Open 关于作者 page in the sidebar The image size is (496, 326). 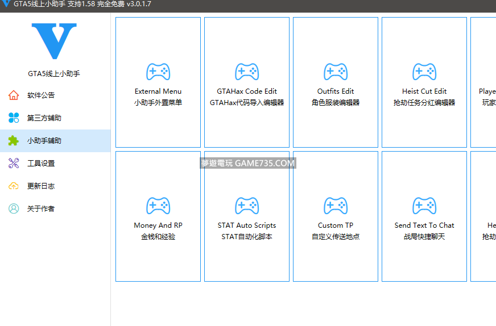41,209
